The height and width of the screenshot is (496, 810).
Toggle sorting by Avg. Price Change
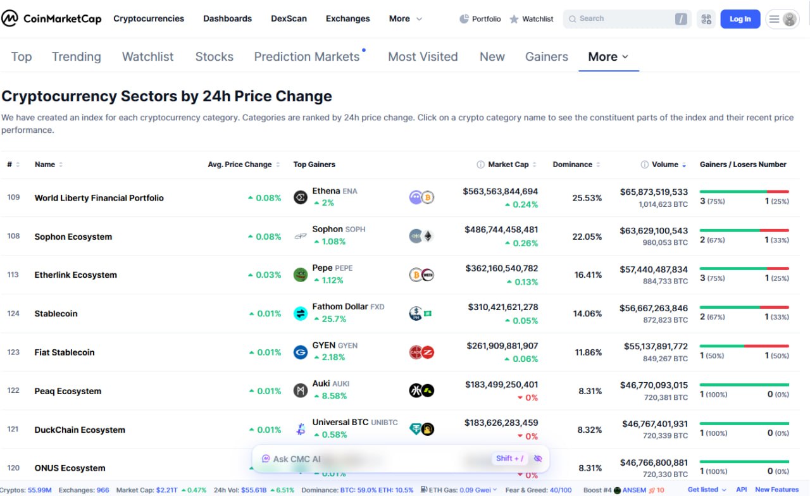[244, 164]
